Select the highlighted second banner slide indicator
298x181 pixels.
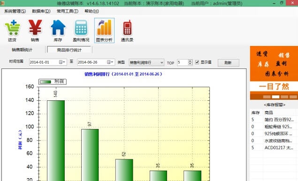click(x=275, y=97)
